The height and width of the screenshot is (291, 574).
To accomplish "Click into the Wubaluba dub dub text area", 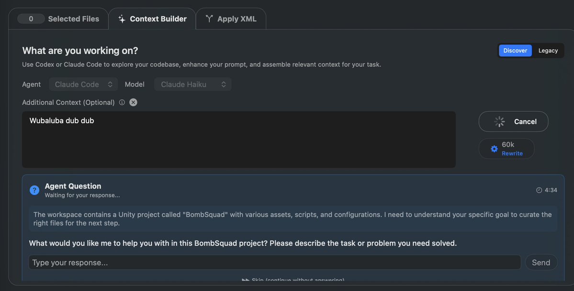I will tap(239, 140).
